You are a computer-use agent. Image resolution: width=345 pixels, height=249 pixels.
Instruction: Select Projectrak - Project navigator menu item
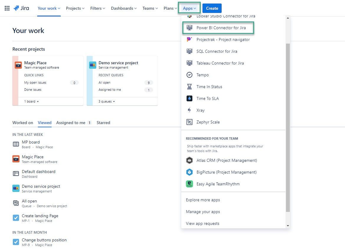tap(233, 40)
